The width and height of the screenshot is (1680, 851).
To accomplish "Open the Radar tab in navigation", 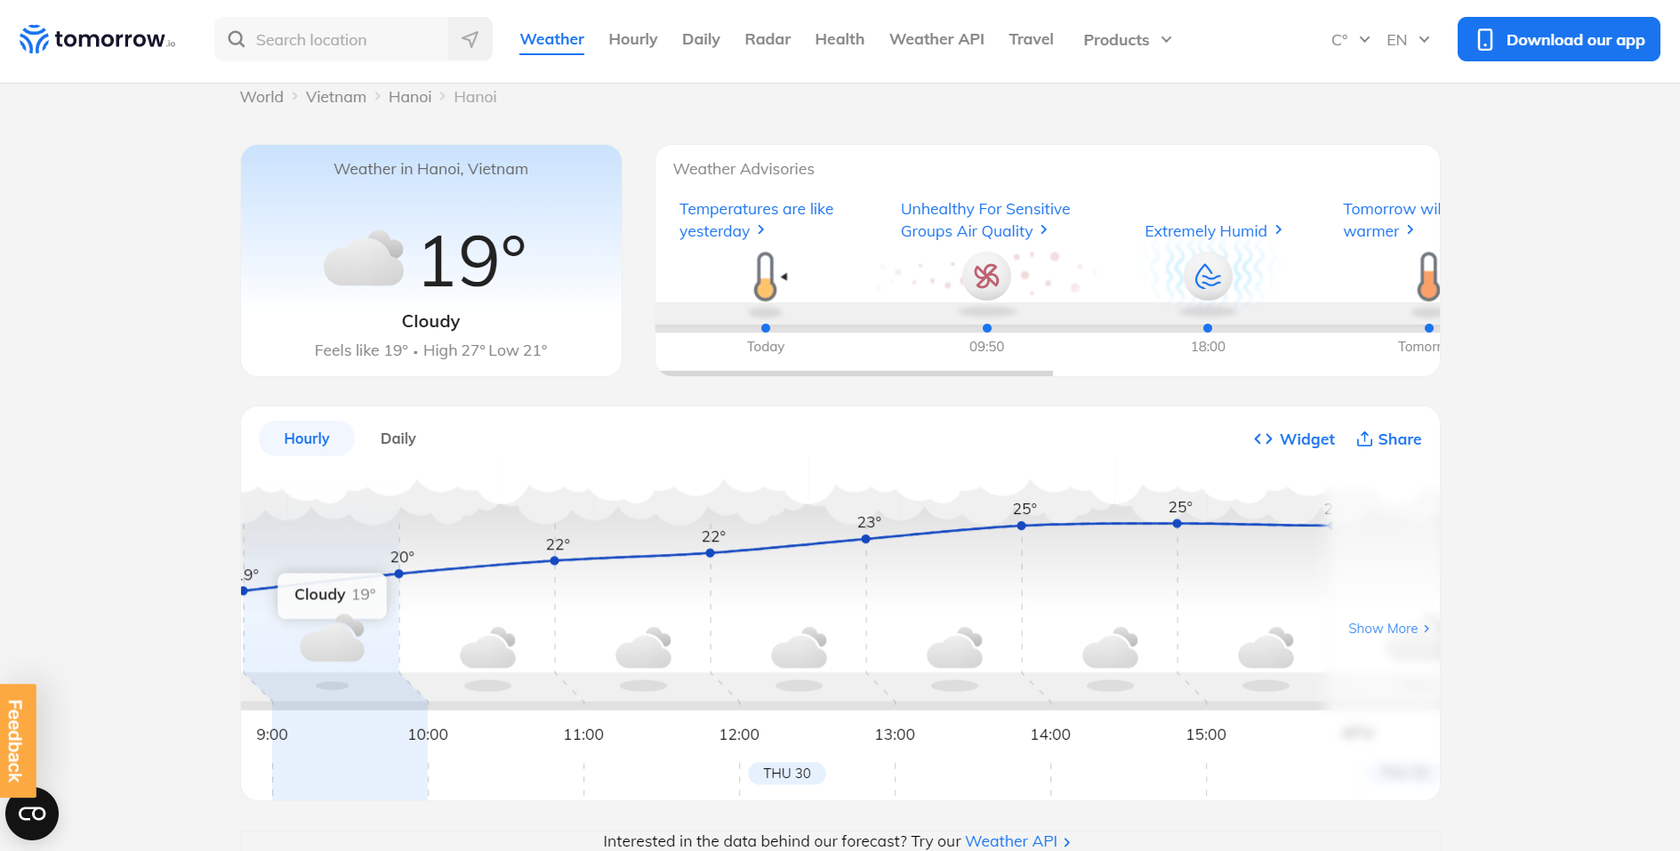I will click(x=767, y=39).
